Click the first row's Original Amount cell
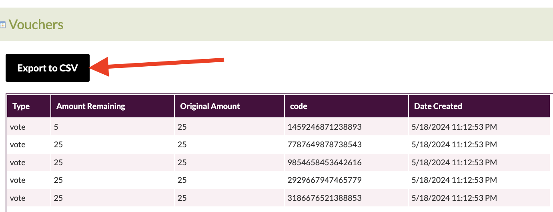The width and height of the screenshot is (553, 212). [182, 127]
